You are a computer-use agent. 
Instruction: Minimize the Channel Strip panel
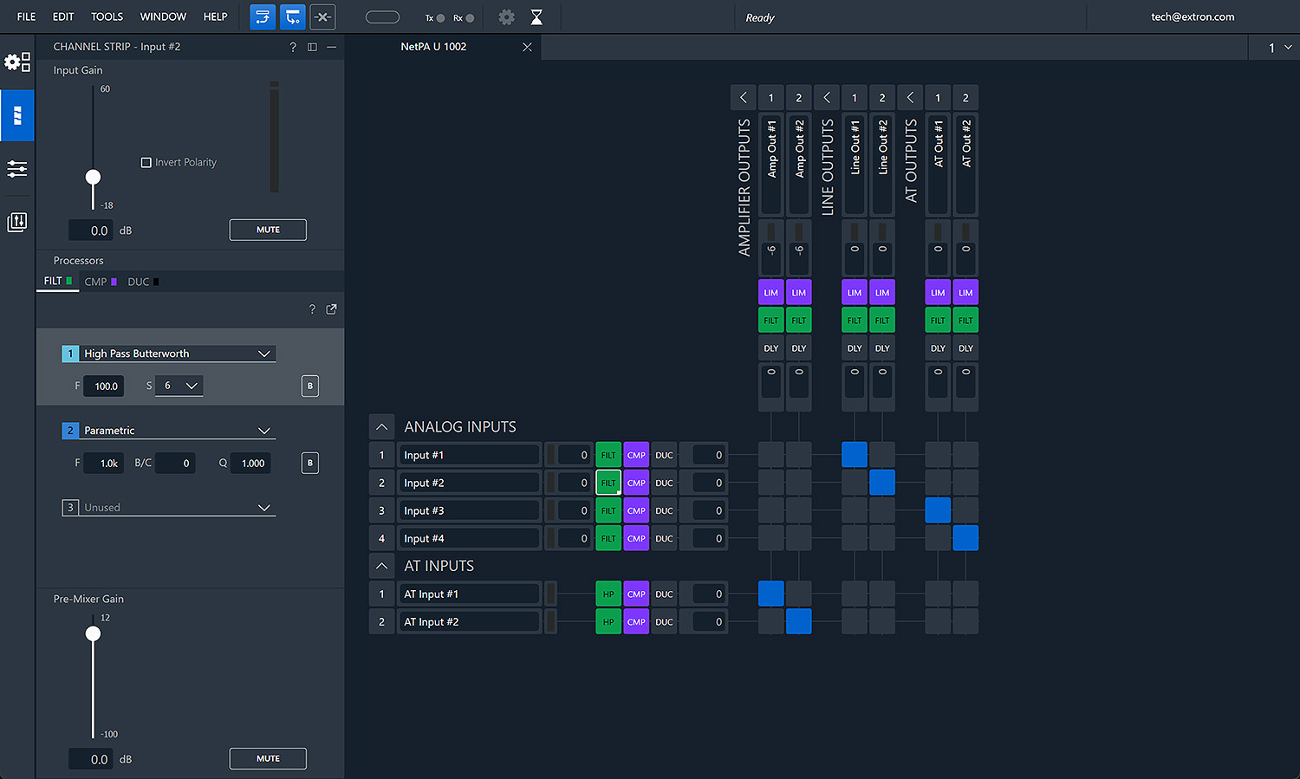tap(332, 47)
